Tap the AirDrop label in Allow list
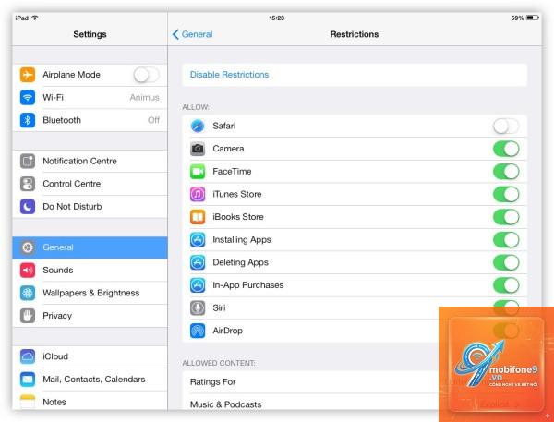This screenshot has width=554, height=422. 227,331
